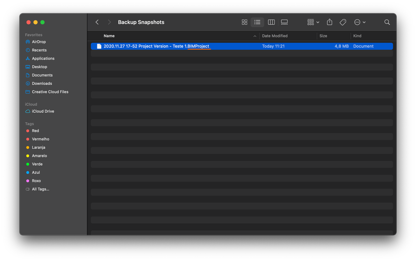Minimize the window with yellow button
The height and width of the screenshot is (261, 416).
[35, 22]
